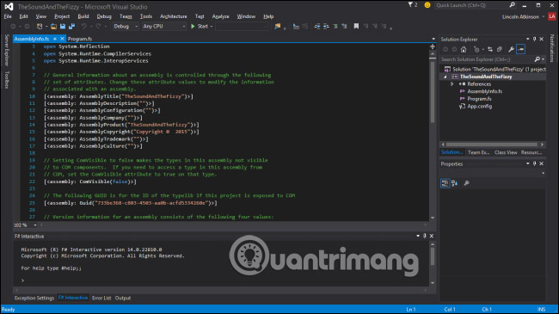Click the Sync with Active Document icon
Viewport: 559px width, 314px height.
coord(490,49)
